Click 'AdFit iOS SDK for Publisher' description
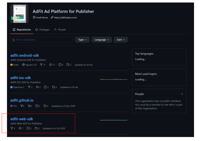200x141 pixels. [25, 82]
